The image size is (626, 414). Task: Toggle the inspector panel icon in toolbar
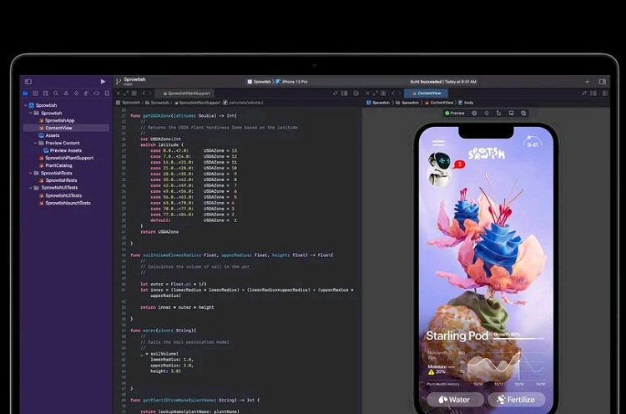(x=603, y=82)
